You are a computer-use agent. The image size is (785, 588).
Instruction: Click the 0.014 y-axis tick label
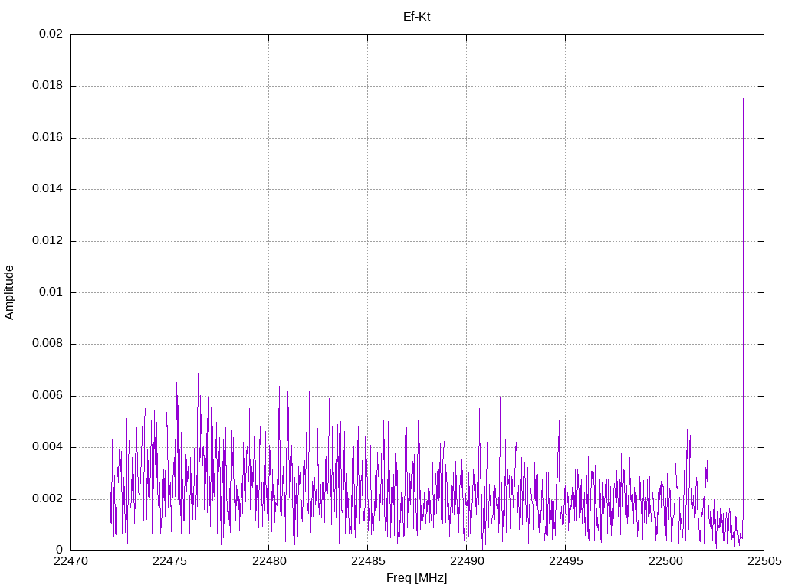click(x=48, y=189)
